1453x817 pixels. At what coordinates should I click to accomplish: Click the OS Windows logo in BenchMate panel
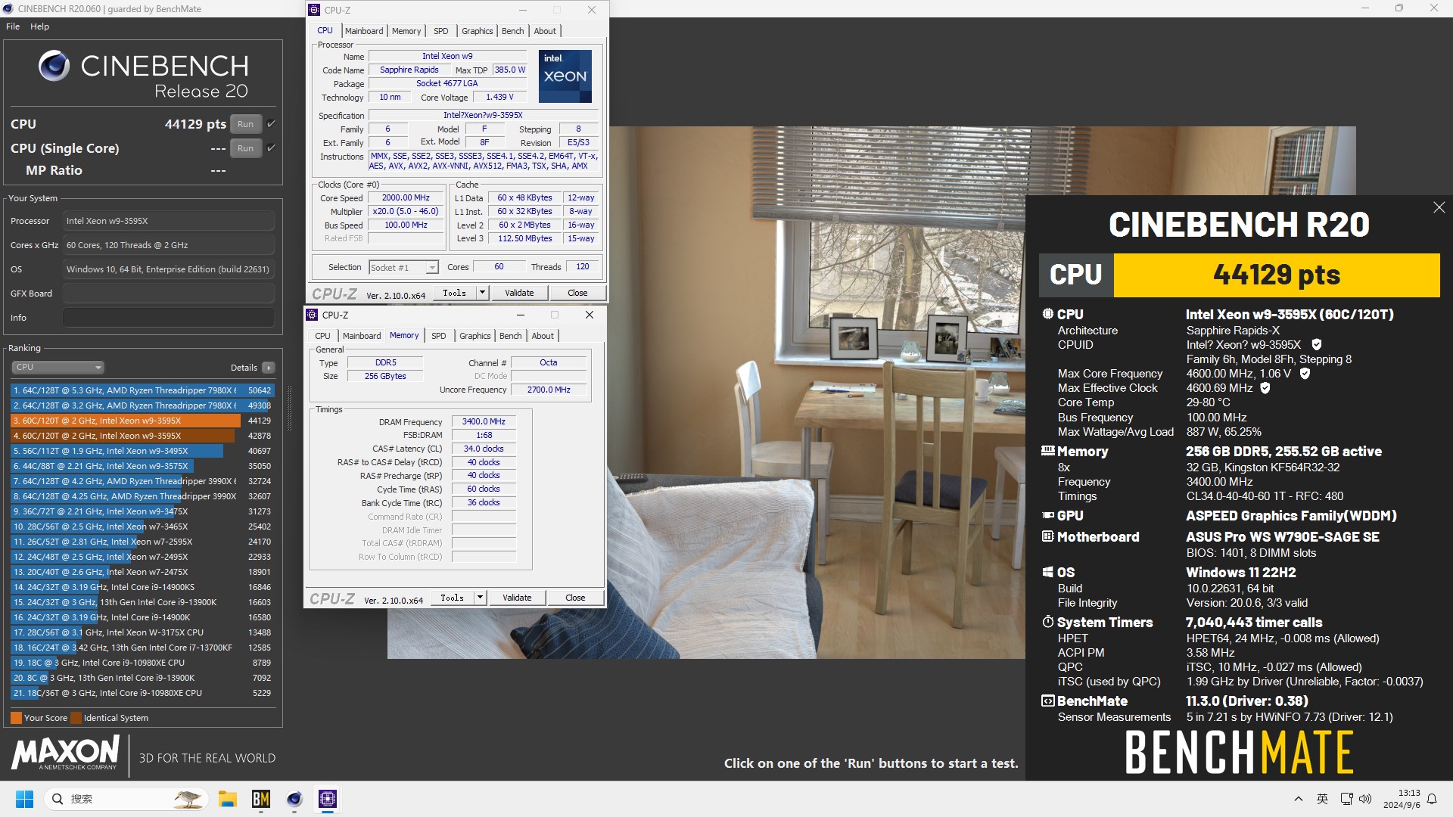tap(1048, 573)
